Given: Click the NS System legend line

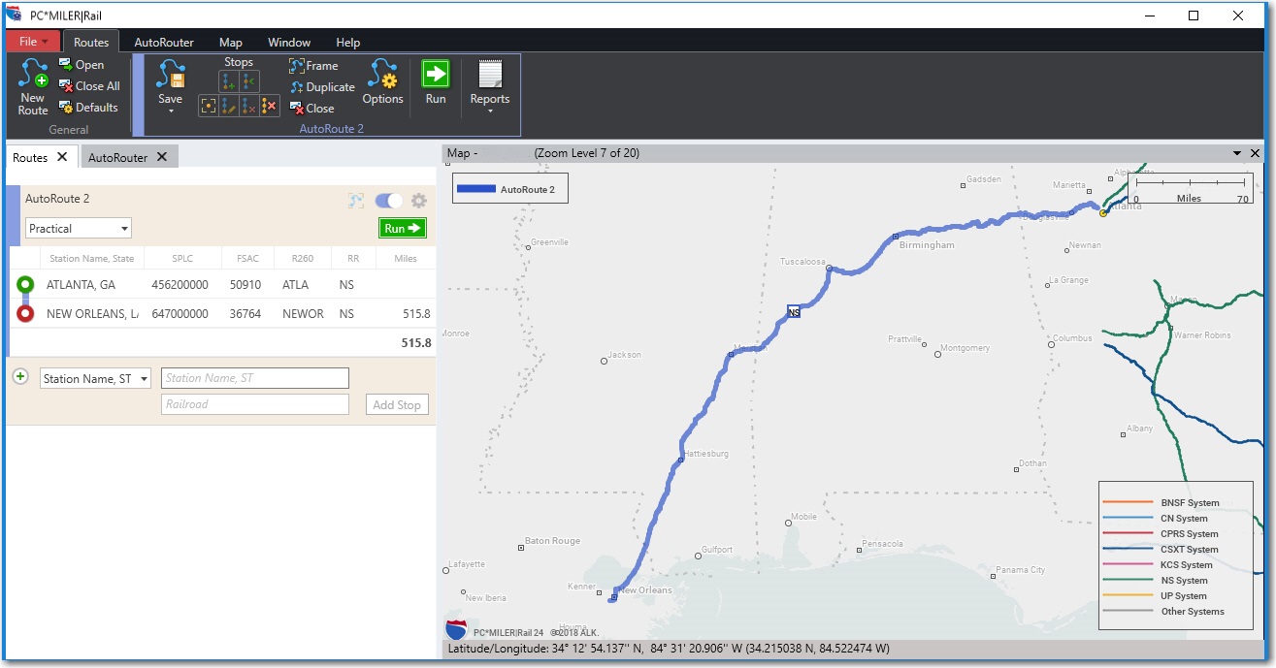Looking at the screenshot, I should click(1127, 580).
